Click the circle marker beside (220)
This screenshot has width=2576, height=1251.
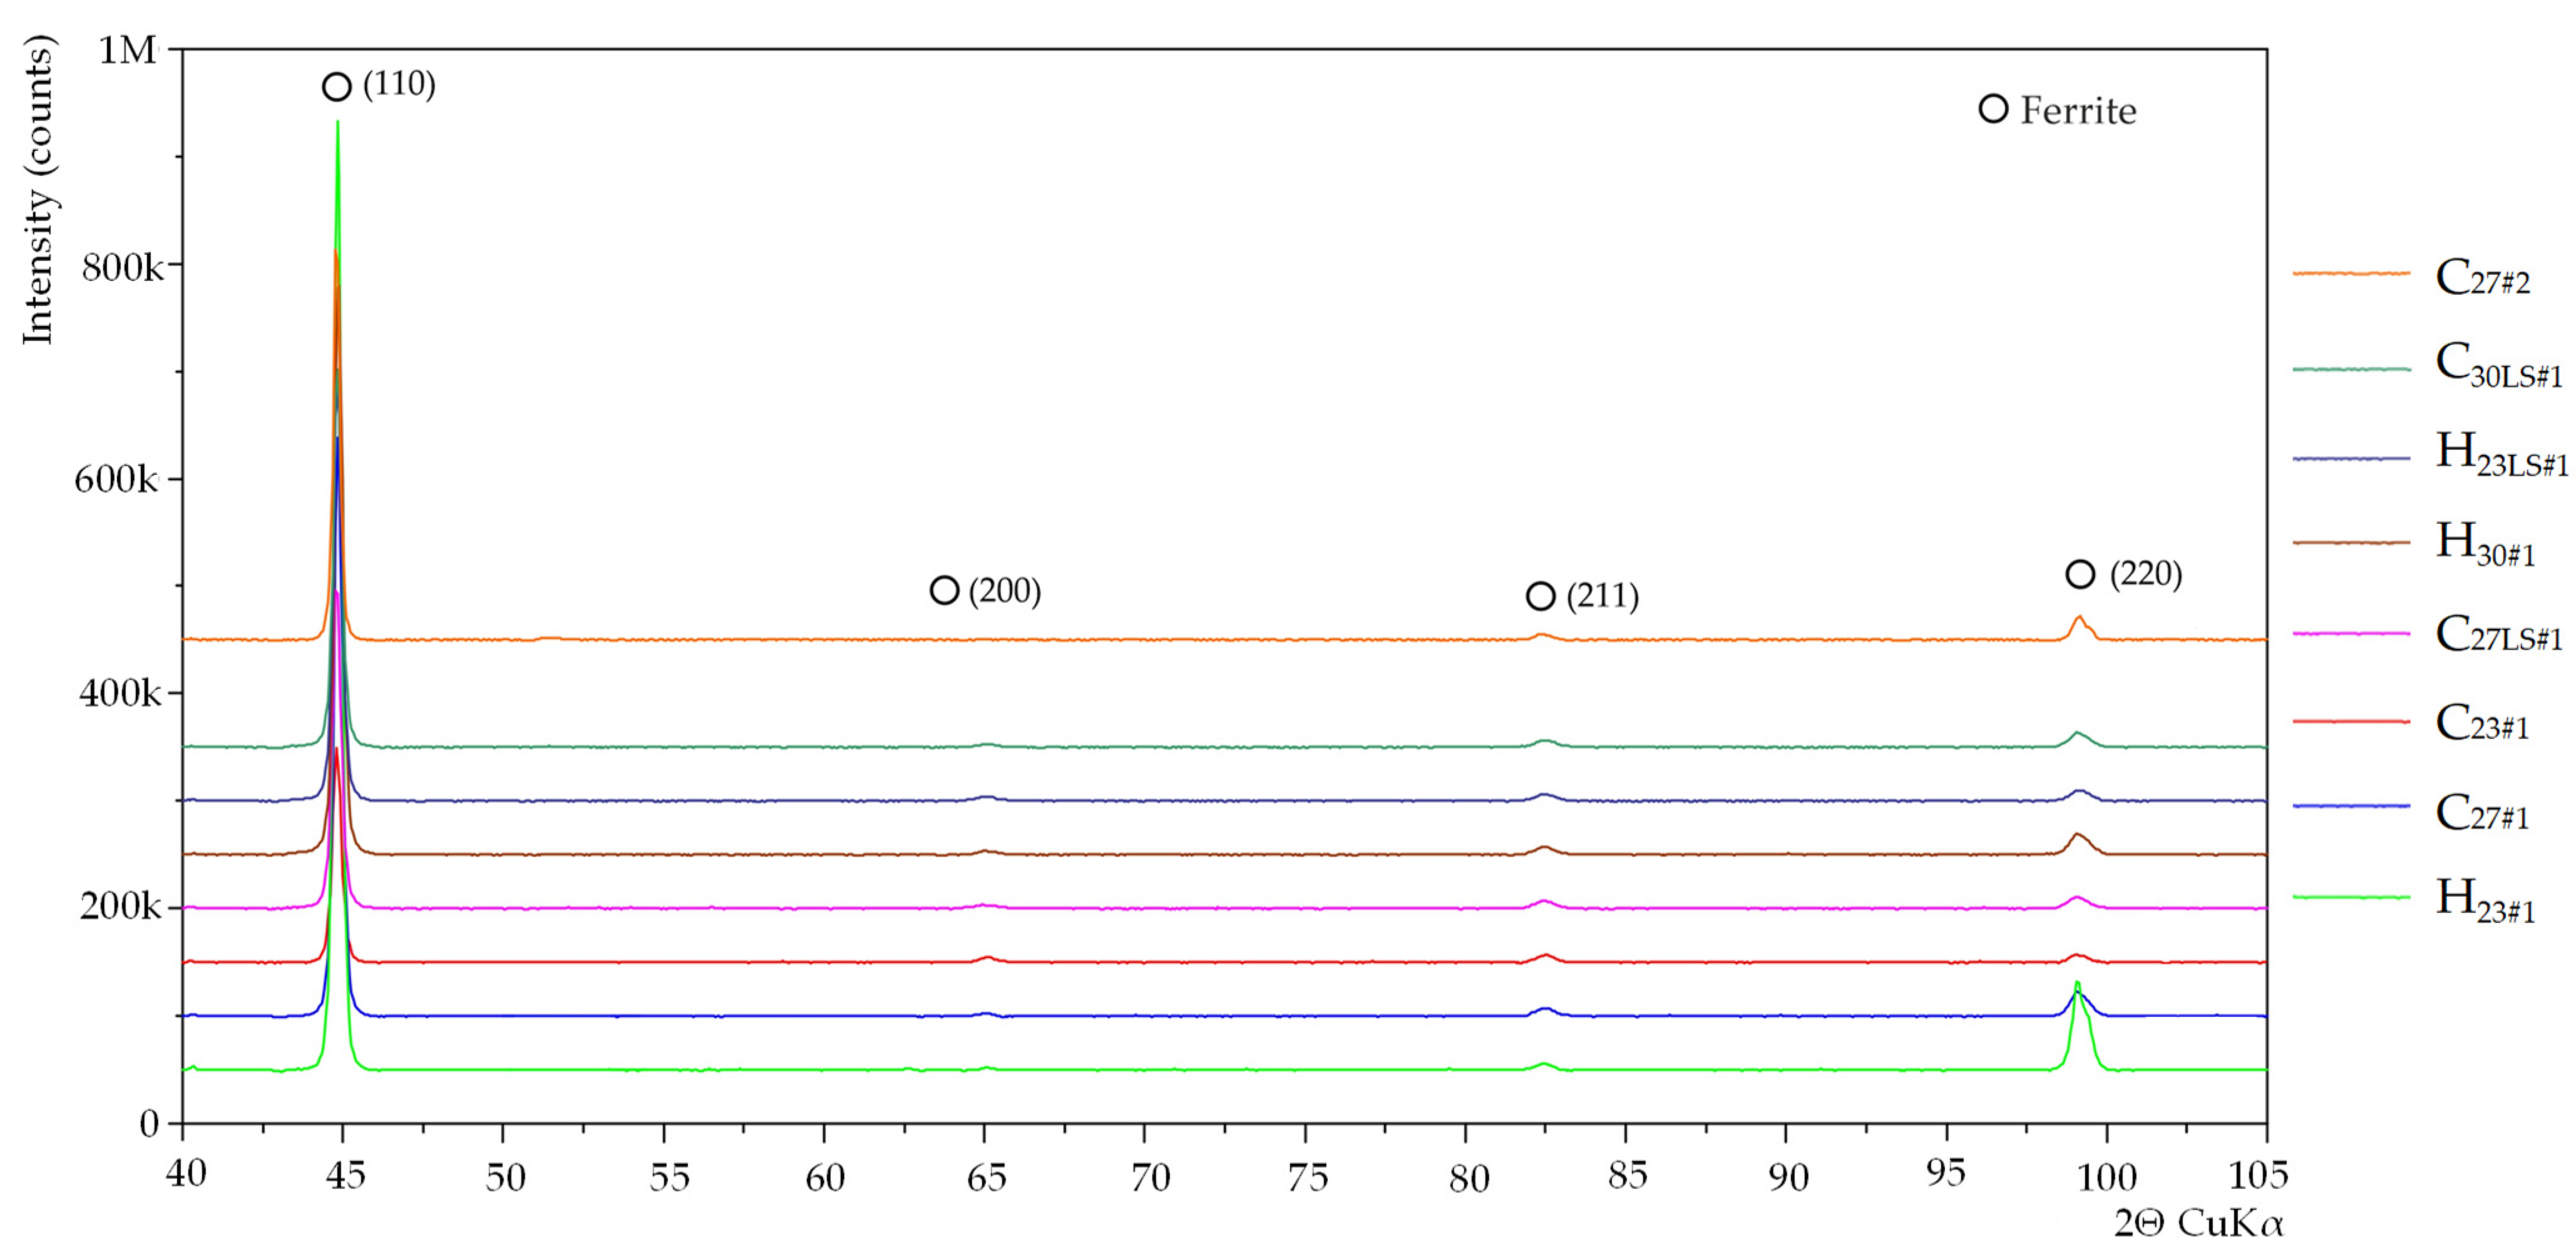[x=2080, y=574]
